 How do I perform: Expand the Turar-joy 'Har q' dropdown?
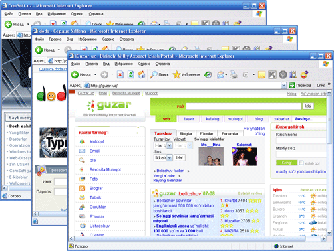click(170, 145)
